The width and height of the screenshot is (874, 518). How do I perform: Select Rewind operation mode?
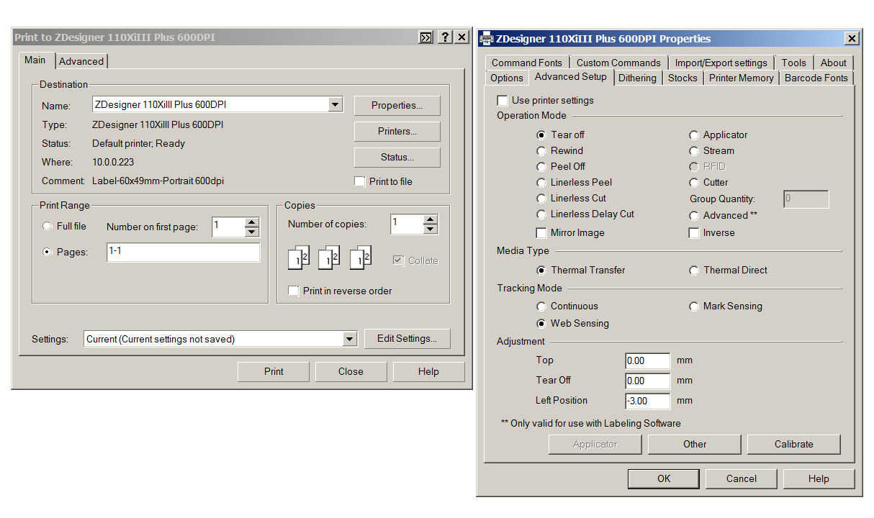541,150
